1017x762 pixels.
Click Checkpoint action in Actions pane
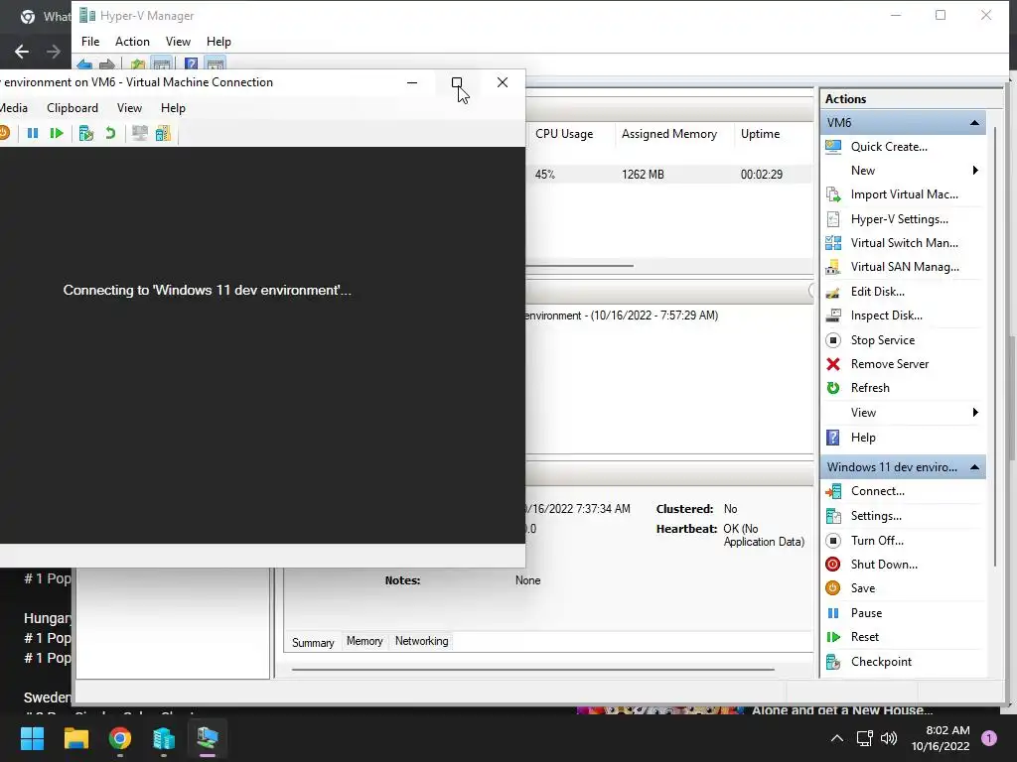coord(881,662)
